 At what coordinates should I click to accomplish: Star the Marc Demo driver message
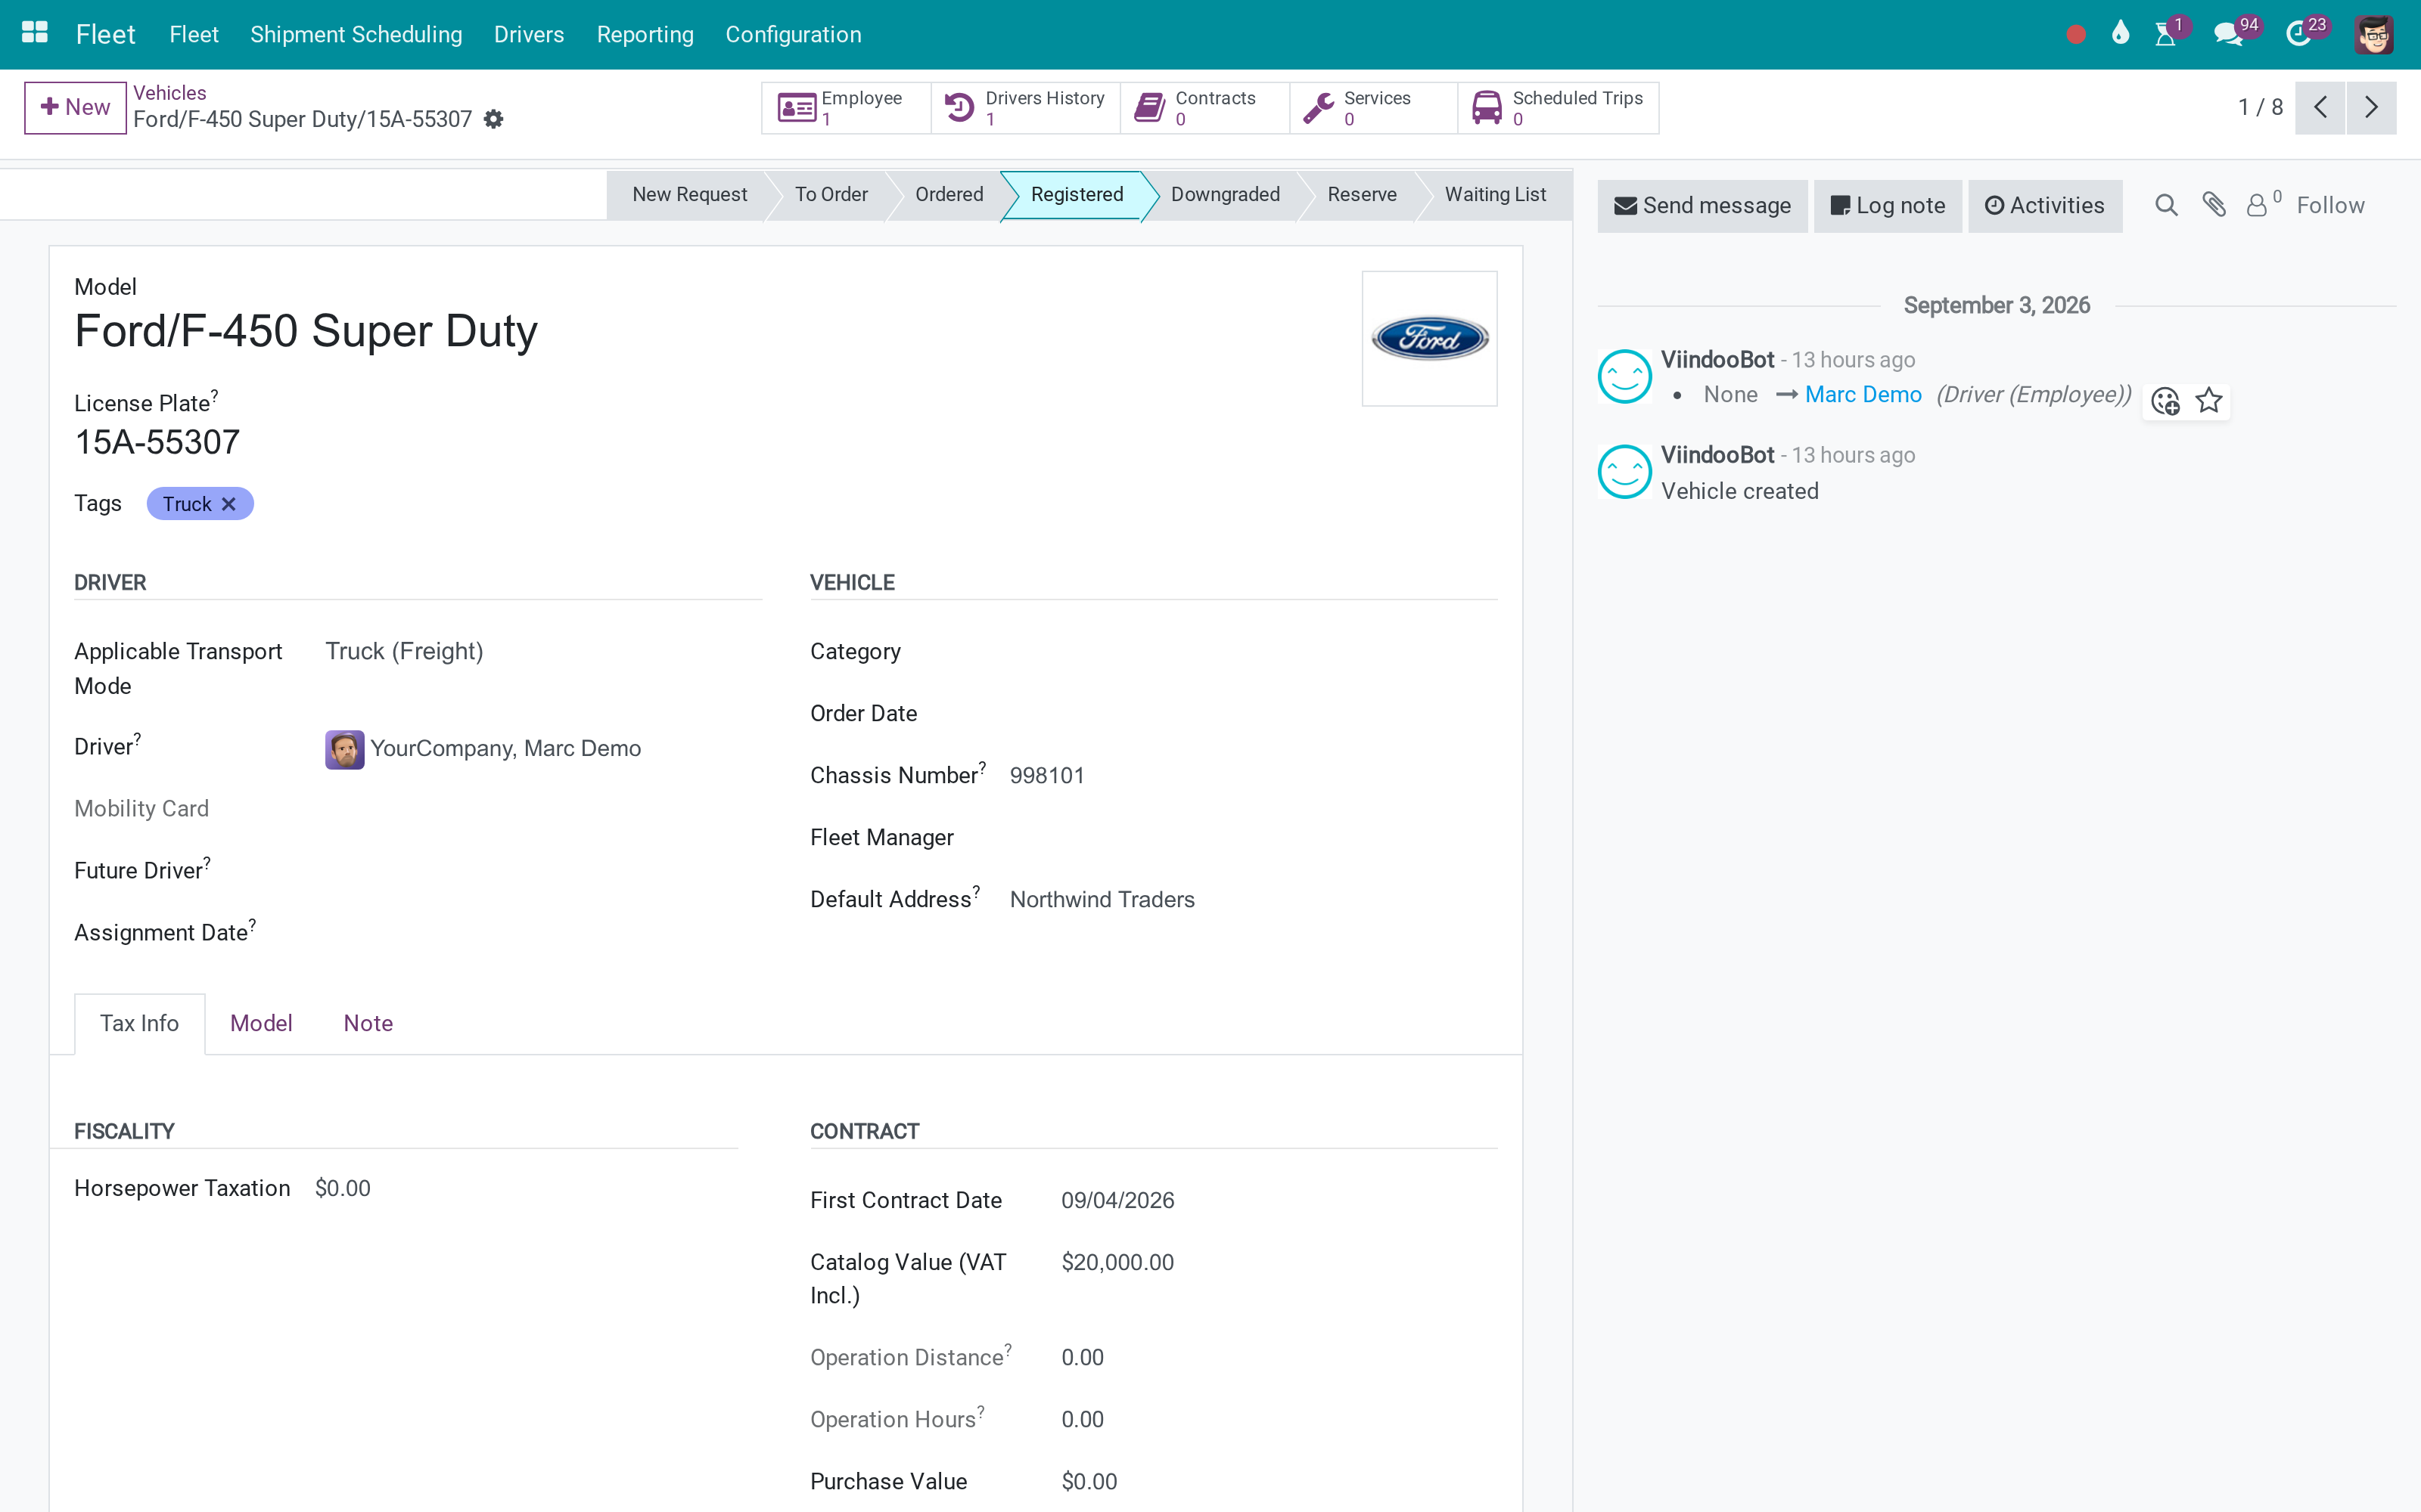(2209, 401)
